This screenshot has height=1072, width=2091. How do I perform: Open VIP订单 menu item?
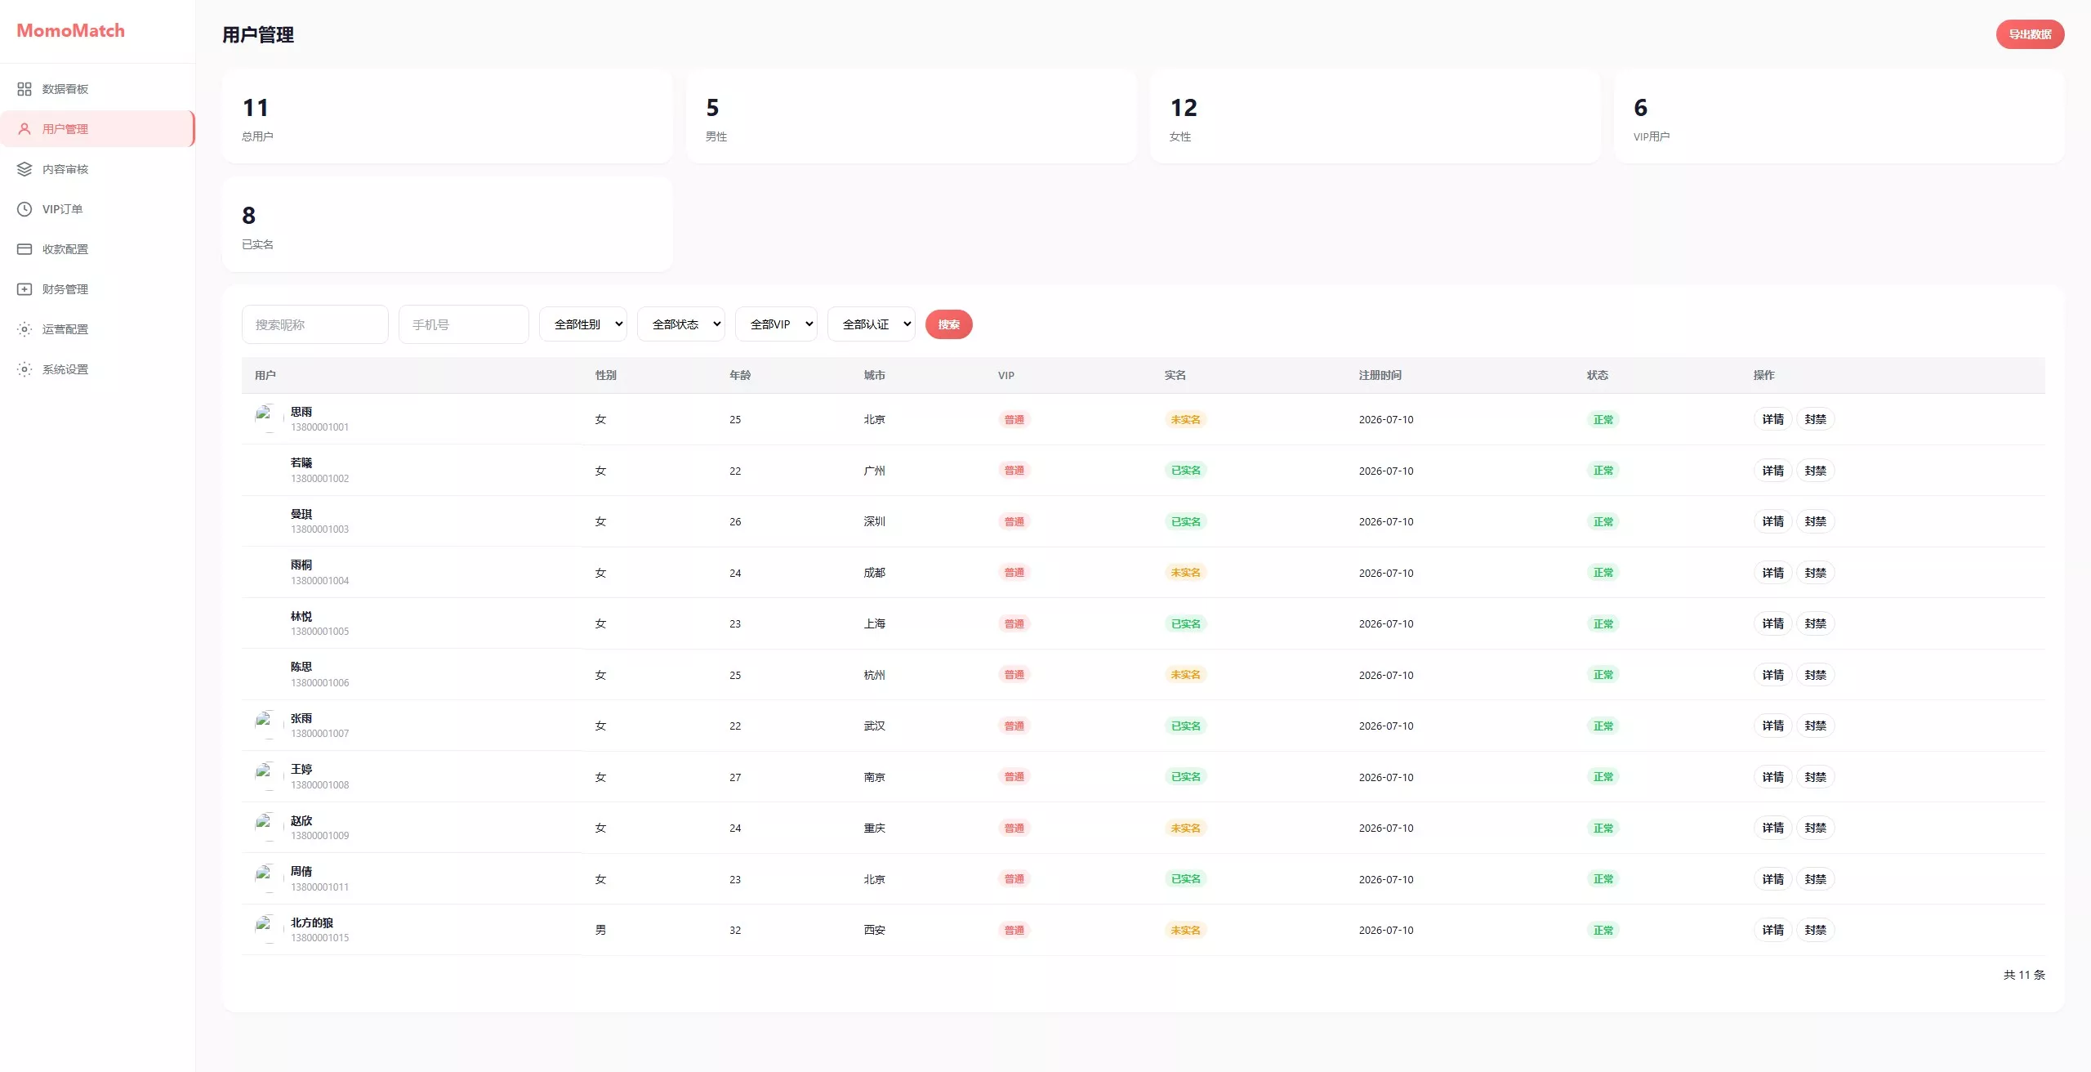97,209
